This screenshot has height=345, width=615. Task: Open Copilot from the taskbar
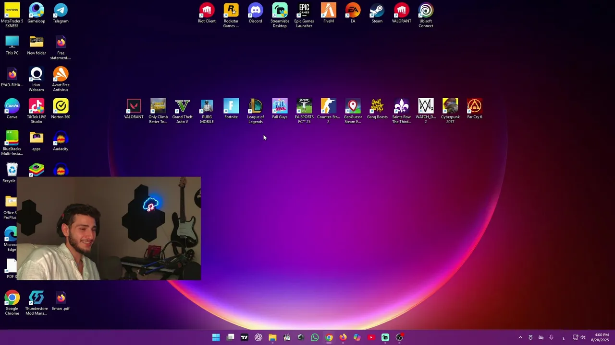[357, 337]
